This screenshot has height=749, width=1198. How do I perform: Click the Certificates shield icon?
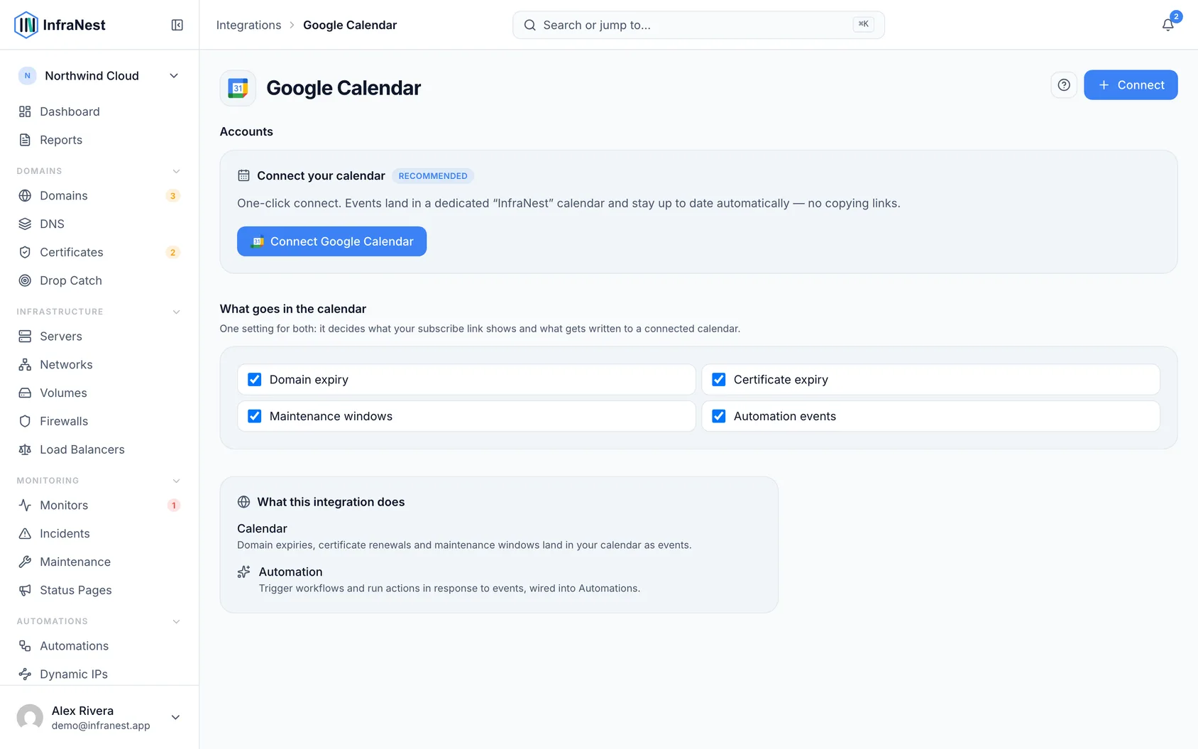coord(25,252)
